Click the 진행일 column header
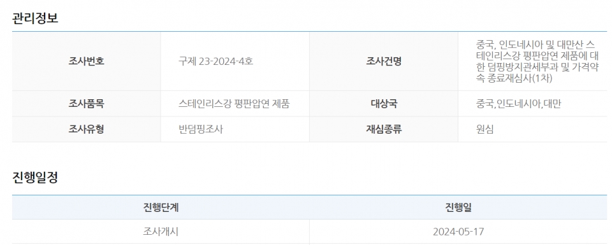The height and width of the screenshot is (245, 612). 458,207
